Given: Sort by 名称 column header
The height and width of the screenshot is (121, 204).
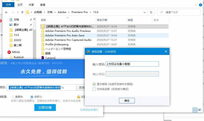Looking at the screenshot, I should pos(43,20).
